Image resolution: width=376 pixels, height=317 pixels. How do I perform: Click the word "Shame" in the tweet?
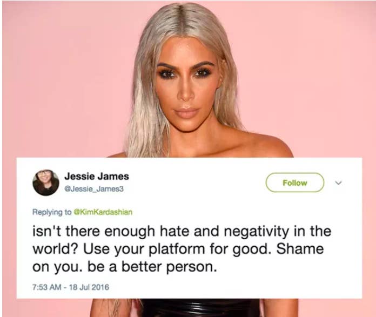(300, 249)
